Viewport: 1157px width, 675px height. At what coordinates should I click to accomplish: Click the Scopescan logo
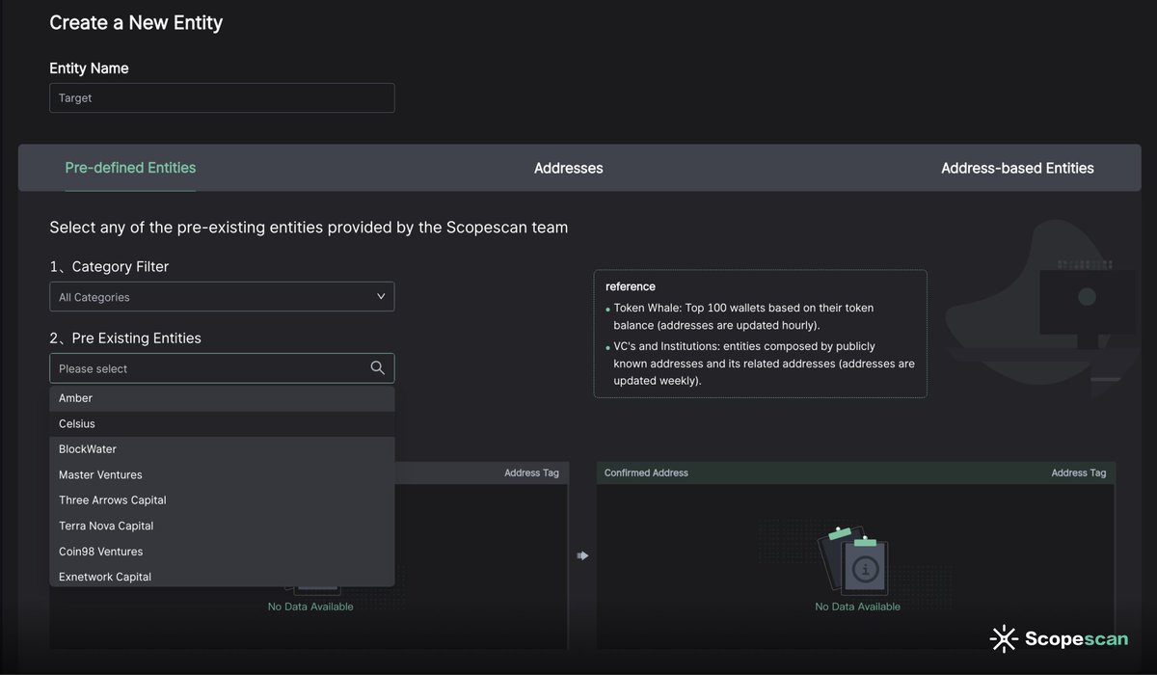[1059, 638]
